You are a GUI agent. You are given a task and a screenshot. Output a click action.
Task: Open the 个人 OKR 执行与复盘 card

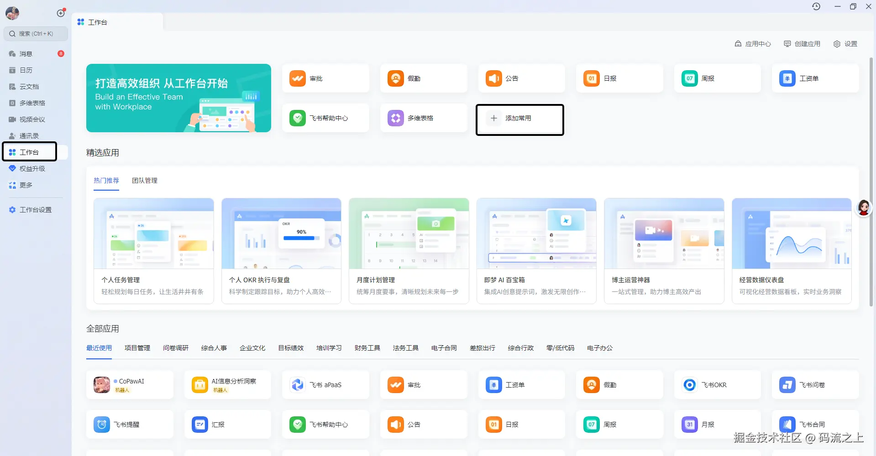[x=281, y=251]
